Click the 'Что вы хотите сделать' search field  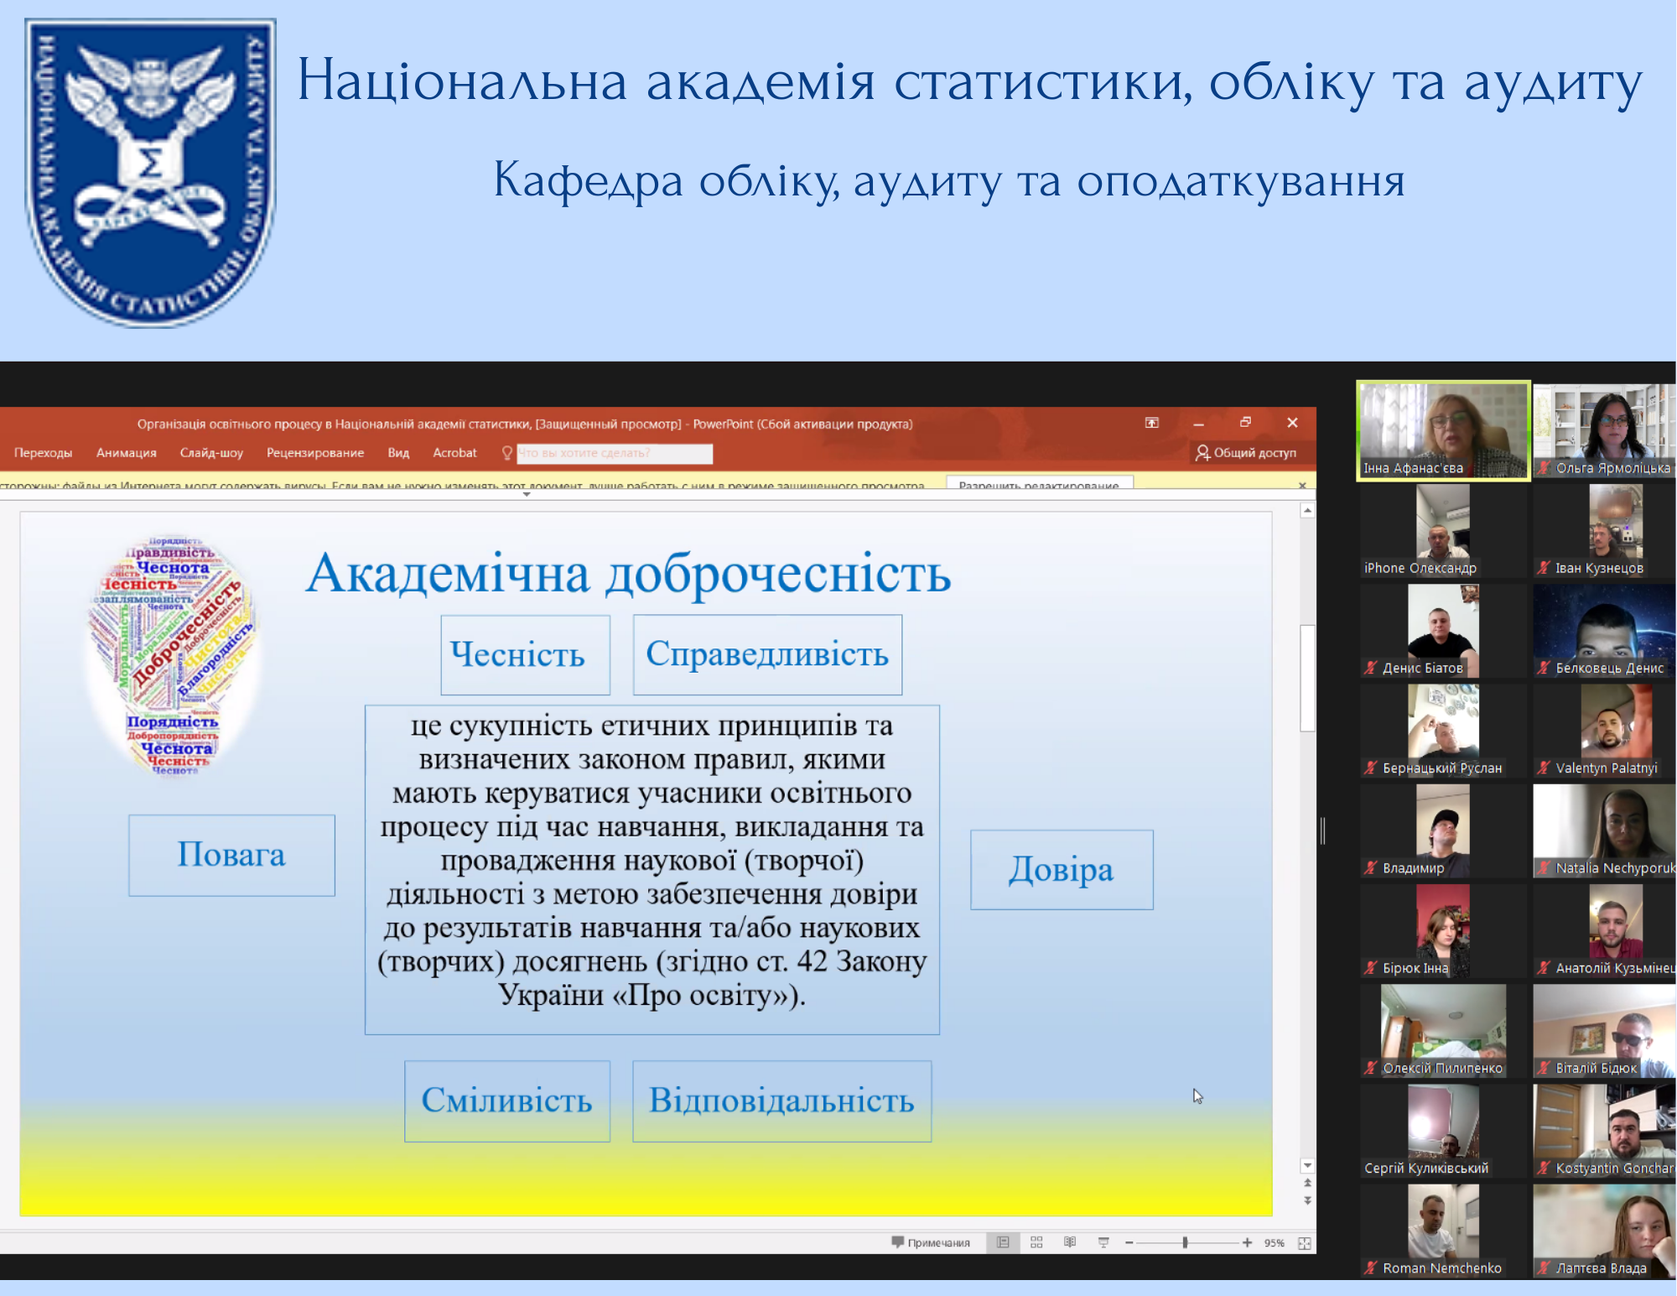click(x=614, y=453)
